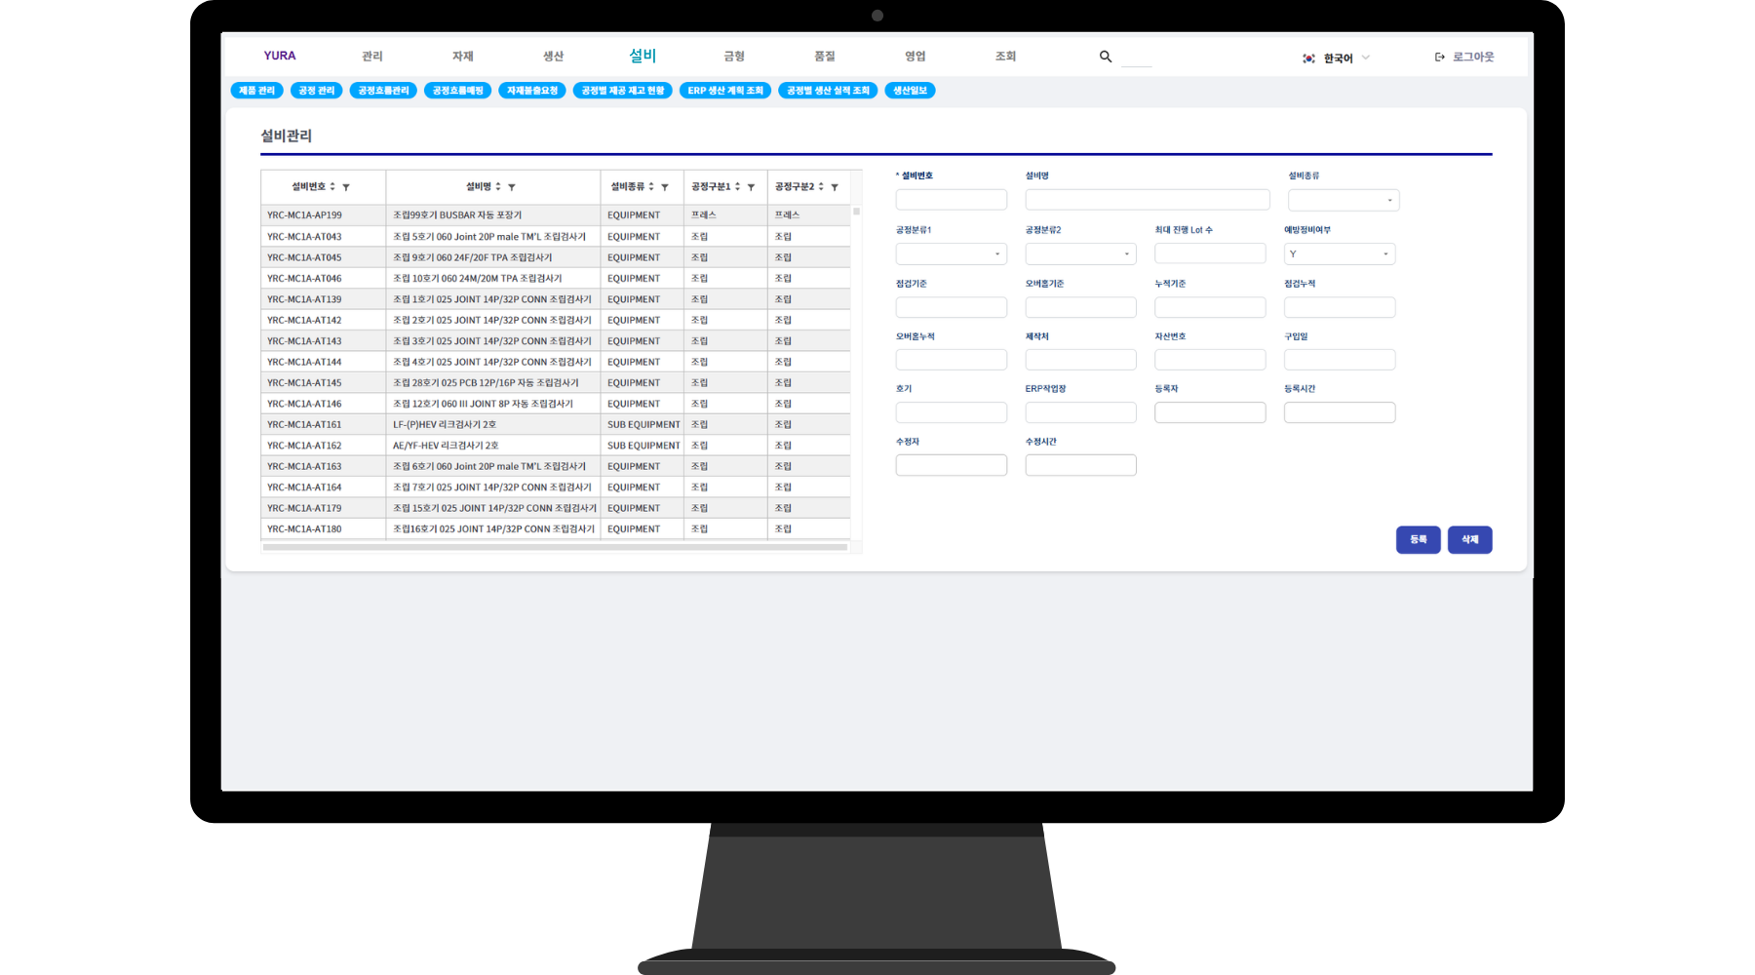
Task: Click the logout arrow icon
Action: pos(1439,58)
